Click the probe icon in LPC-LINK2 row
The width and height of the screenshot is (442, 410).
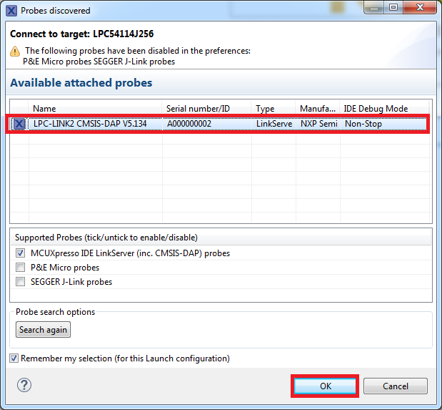(x=20, y=124)
